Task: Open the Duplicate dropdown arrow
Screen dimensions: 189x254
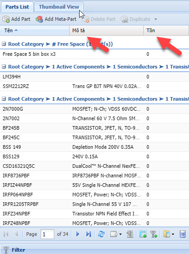Action: (x=156, y=19)
